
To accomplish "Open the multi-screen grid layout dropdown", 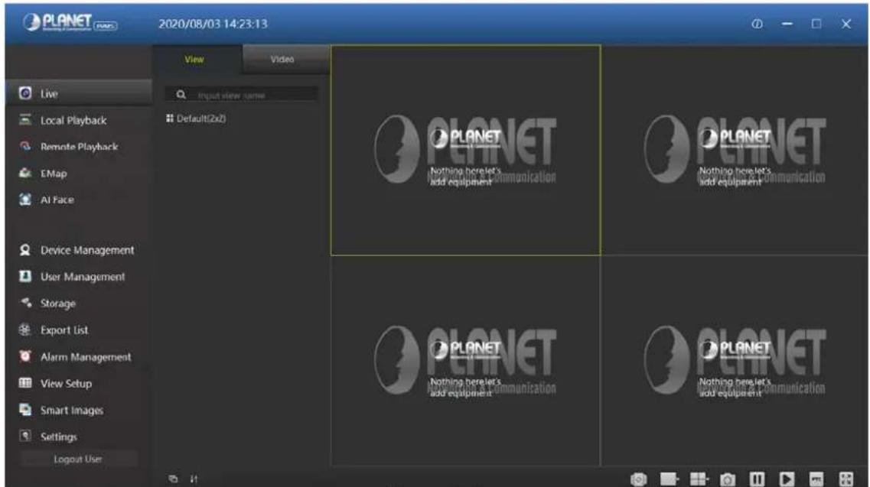I will (x=699, y=479).
